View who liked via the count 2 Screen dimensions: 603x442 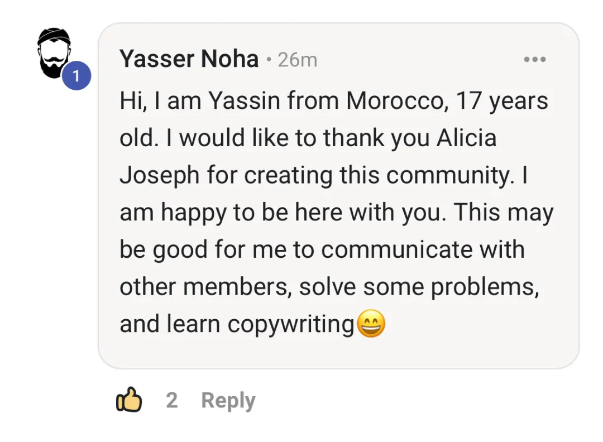point(171,401)
